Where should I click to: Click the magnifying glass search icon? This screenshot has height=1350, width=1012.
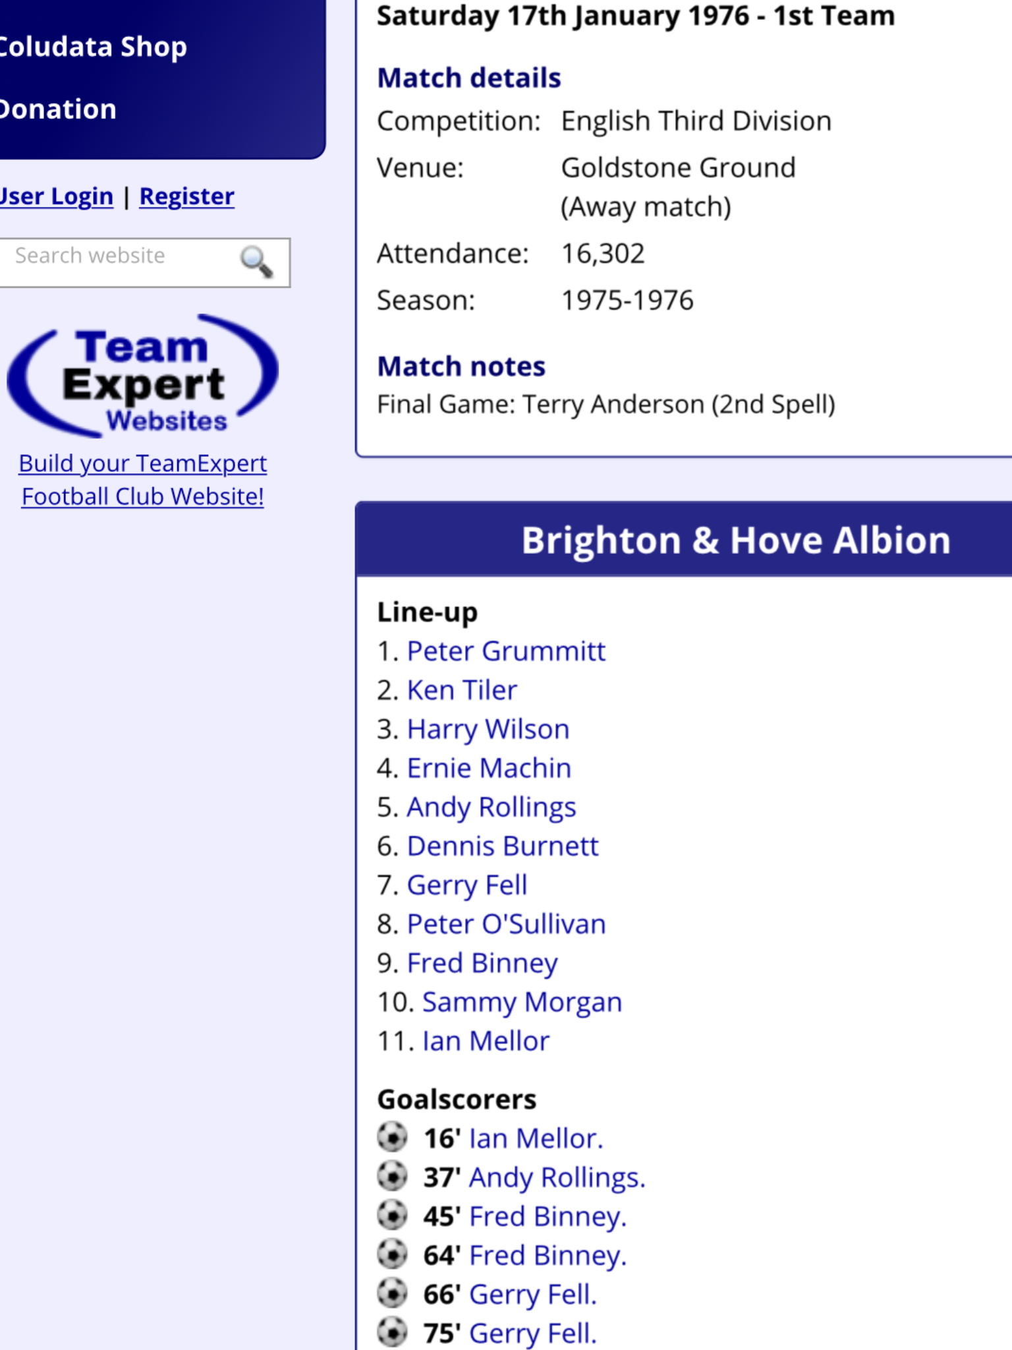(x=256, y=262)
